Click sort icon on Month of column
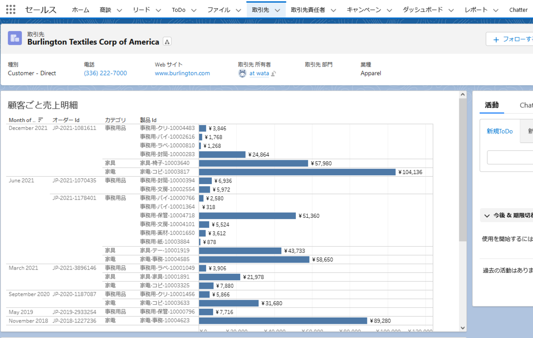533x338 pixels. click(x=41, y=120)
